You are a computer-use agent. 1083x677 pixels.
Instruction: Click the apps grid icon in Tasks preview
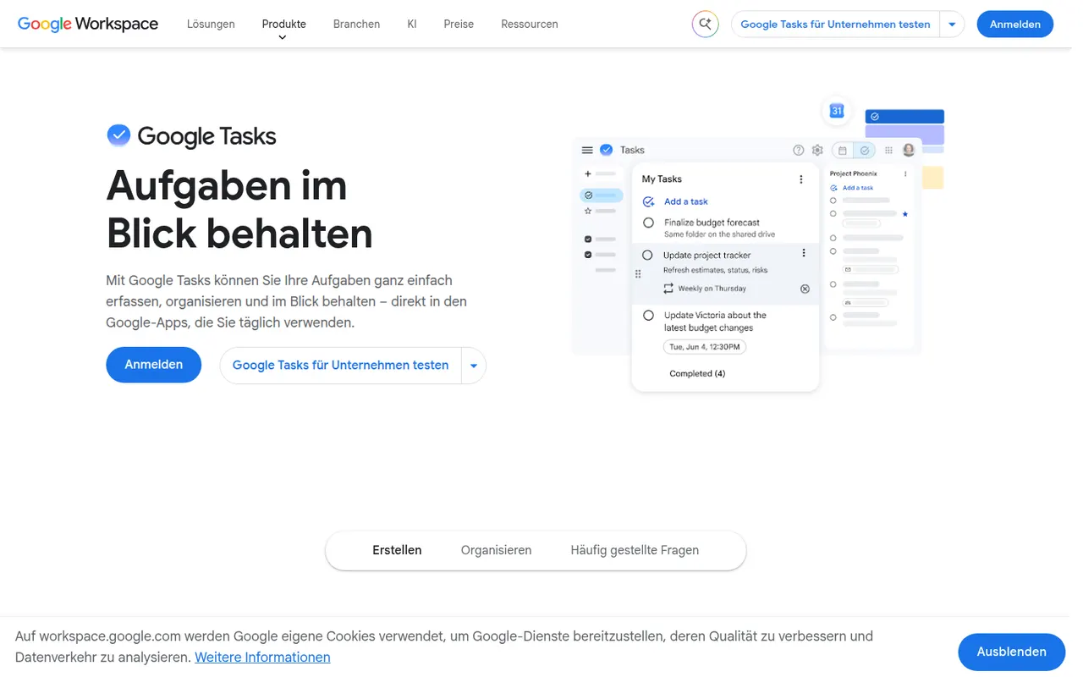[x=888, y=150]
